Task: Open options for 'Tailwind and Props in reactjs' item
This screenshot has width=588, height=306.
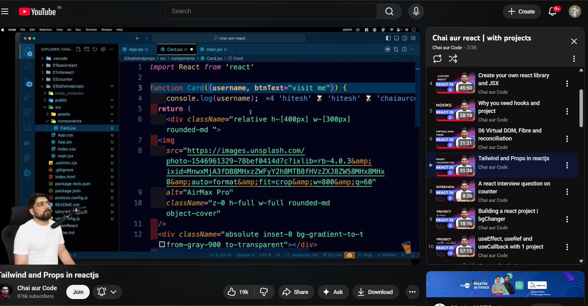Action: (x=567, y=166)
